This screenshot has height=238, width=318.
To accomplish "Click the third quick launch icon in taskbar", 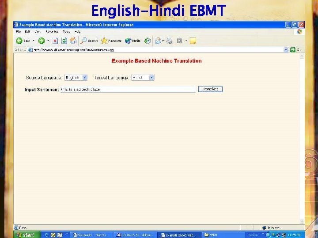I will tap(60, 235).
